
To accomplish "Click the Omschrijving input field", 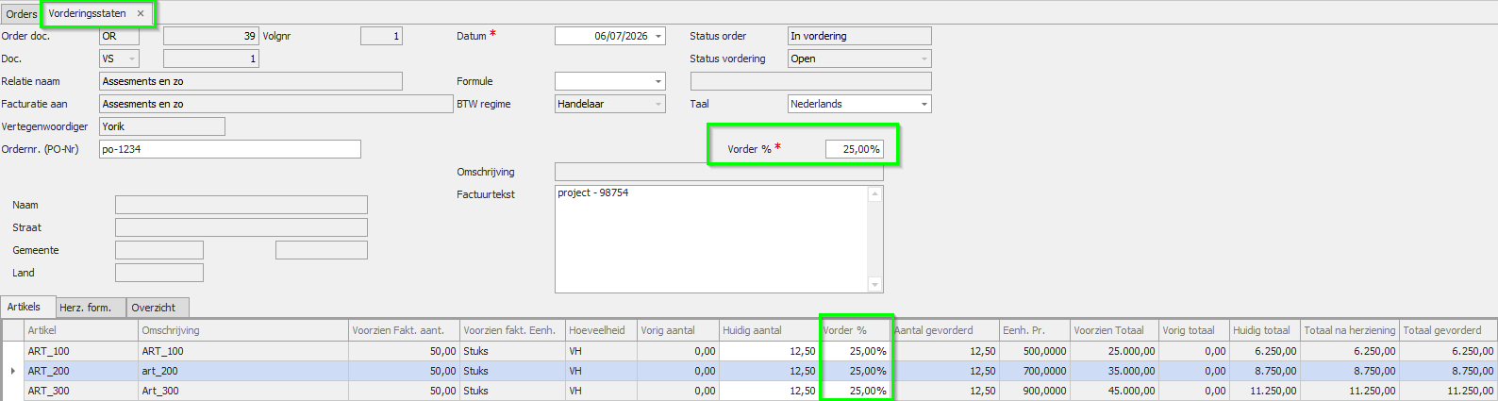I will (x=719, y=172).
